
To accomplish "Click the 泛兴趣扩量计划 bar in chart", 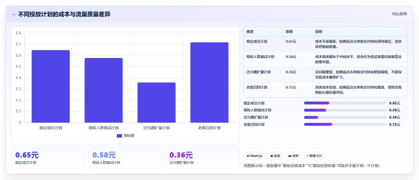I will [x=156, y=102].
